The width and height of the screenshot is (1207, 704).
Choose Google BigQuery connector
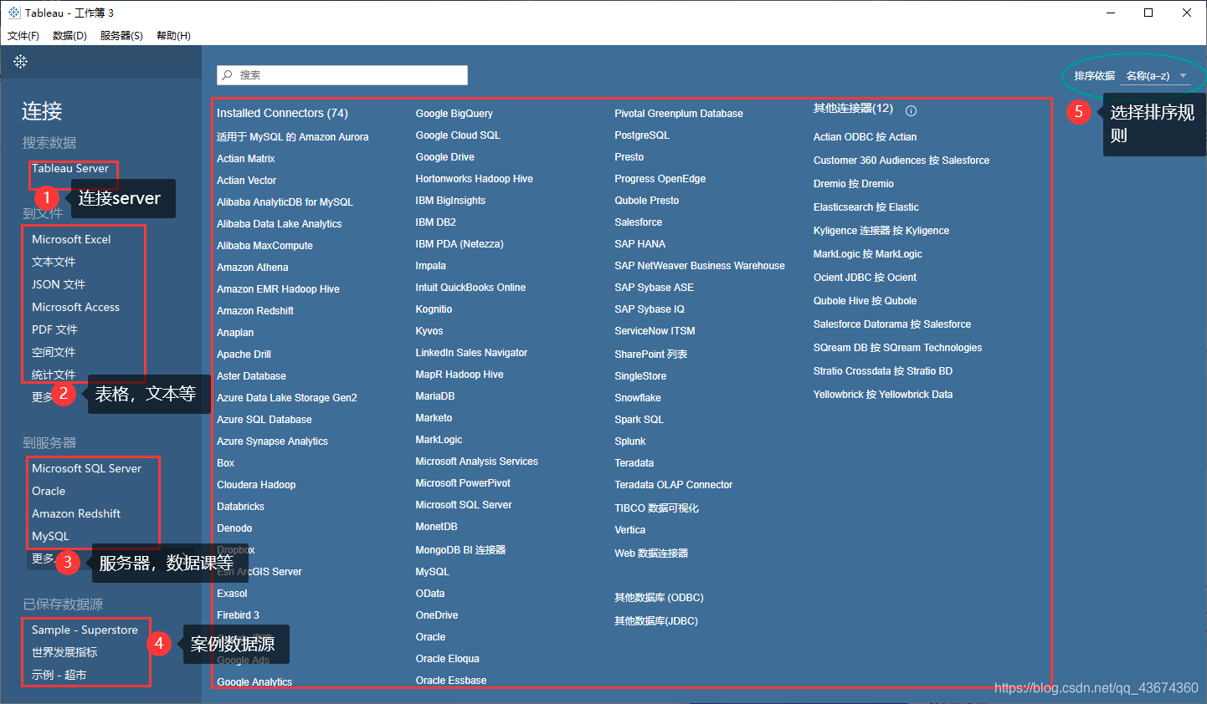[455, 114]
